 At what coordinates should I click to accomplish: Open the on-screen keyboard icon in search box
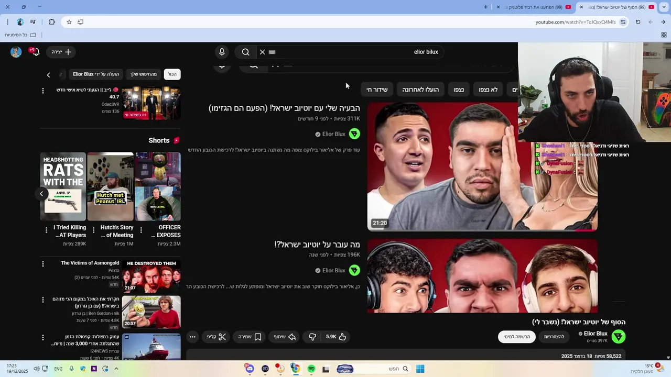[272, 52]
